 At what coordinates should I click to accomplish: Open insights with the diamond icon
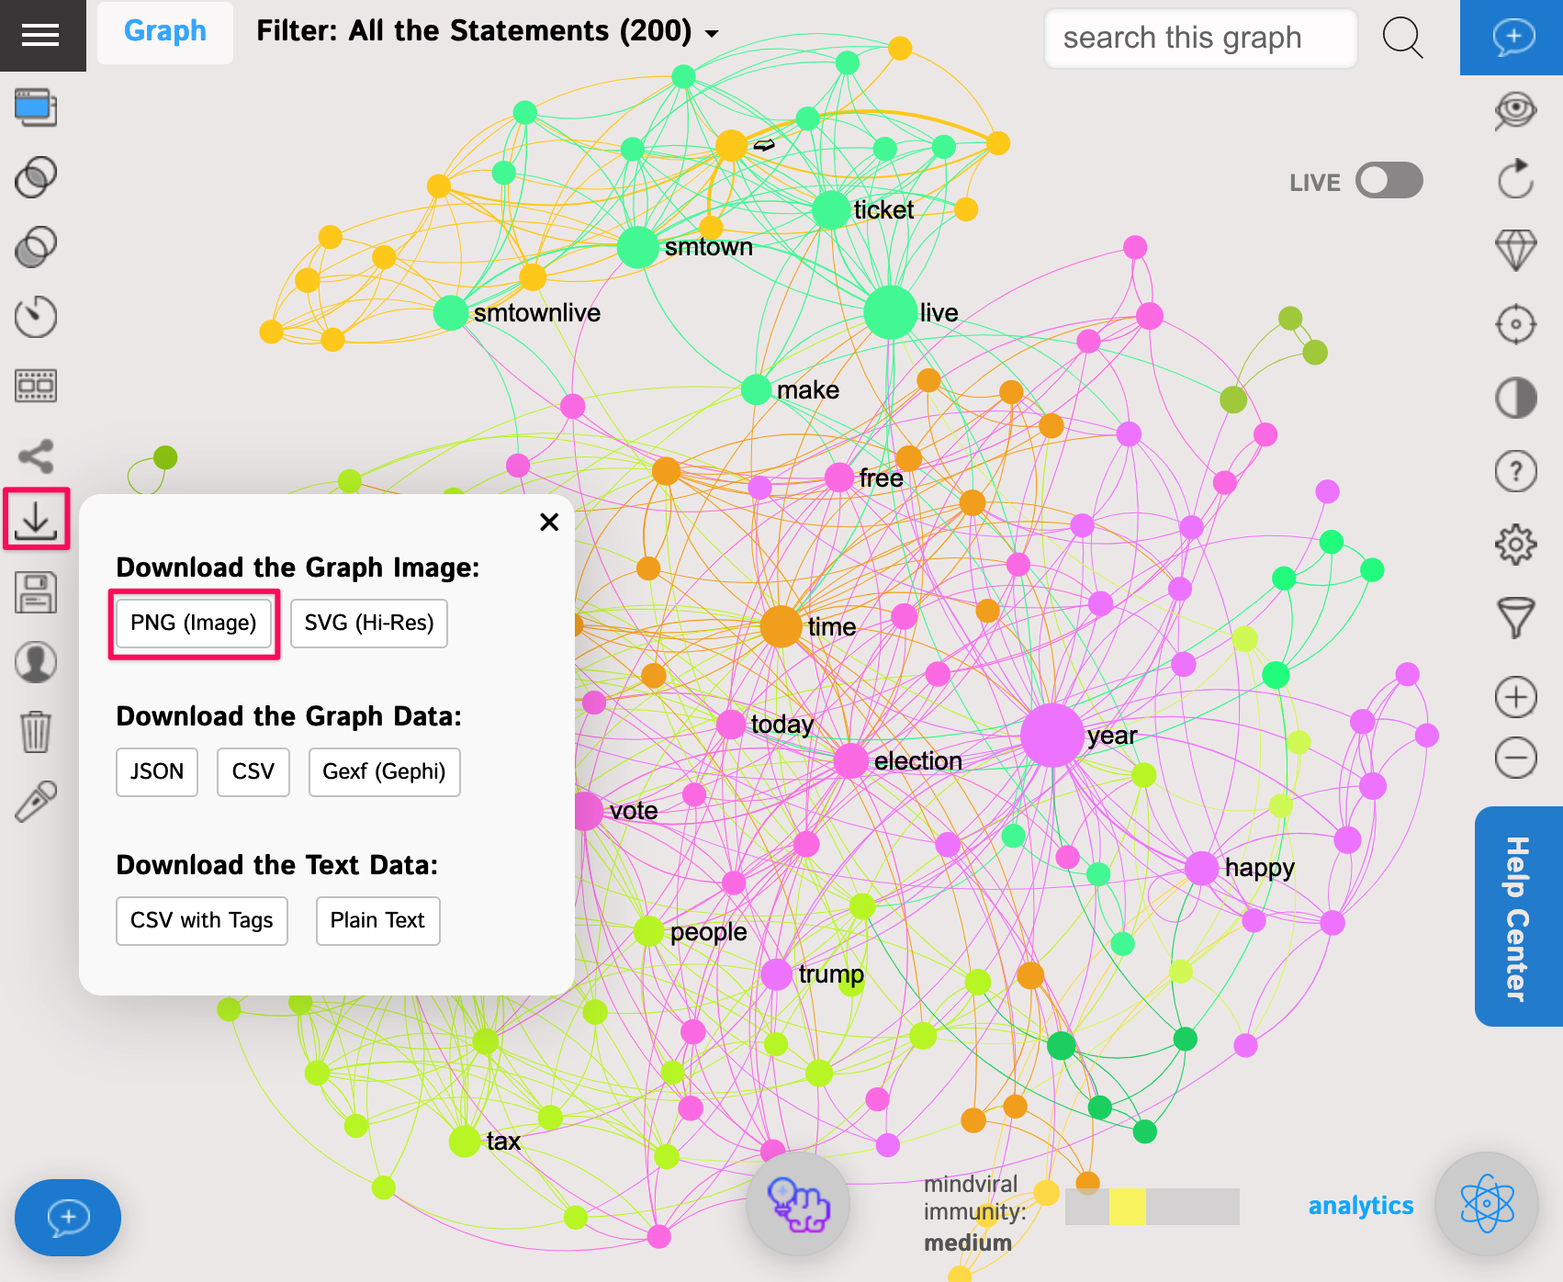pos(1515,248)
